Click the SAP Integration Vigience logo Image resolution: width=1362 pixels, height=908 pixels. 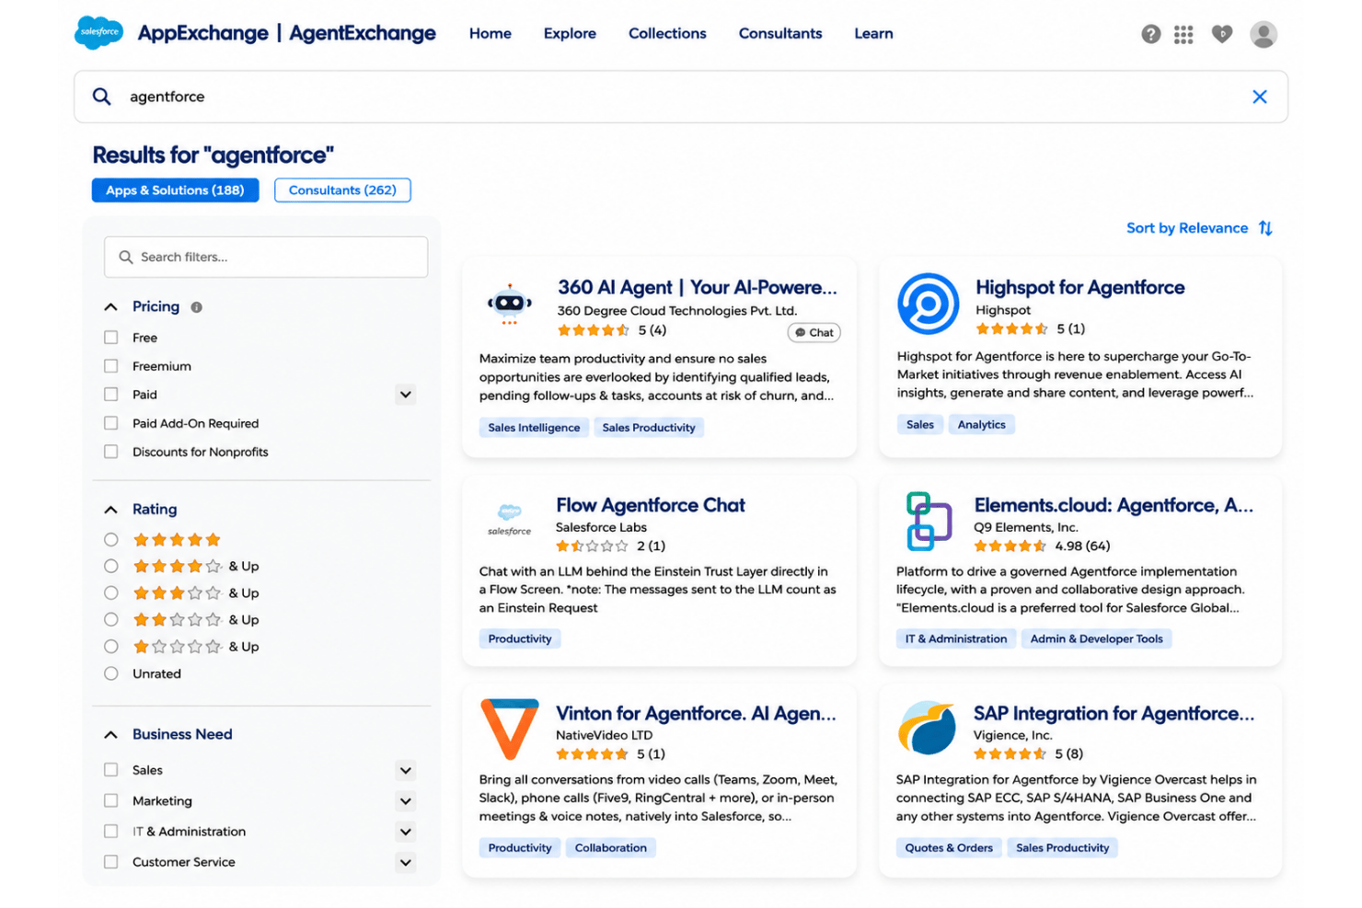click(x=928, y=728)
